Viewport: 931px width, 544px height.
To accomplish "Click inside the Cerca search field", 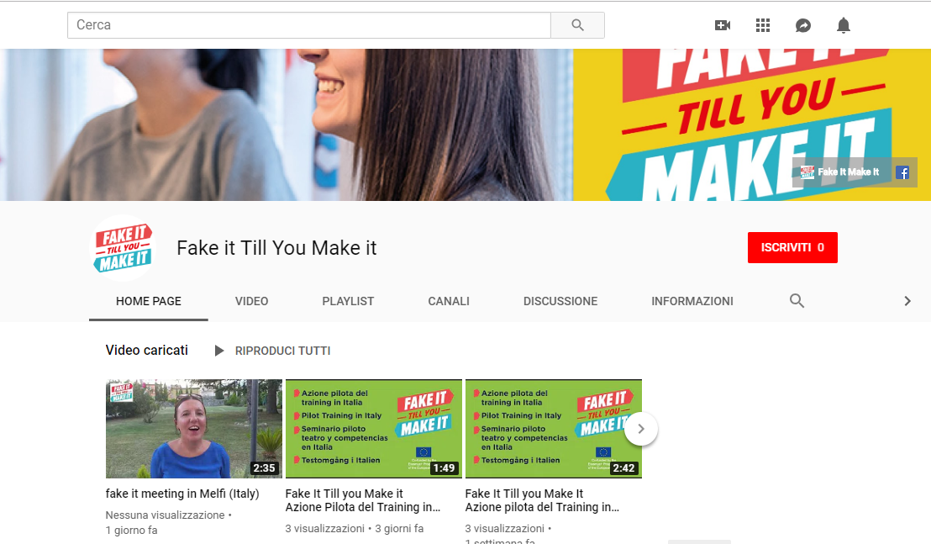I will click(x=252, y=25).
